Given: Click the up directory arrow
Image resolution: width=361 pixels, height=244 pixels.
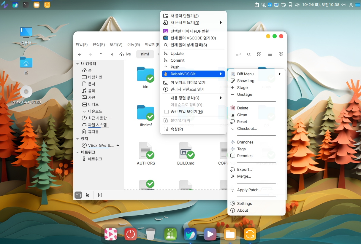Looking at the screenshot, I should coord(101,54).
